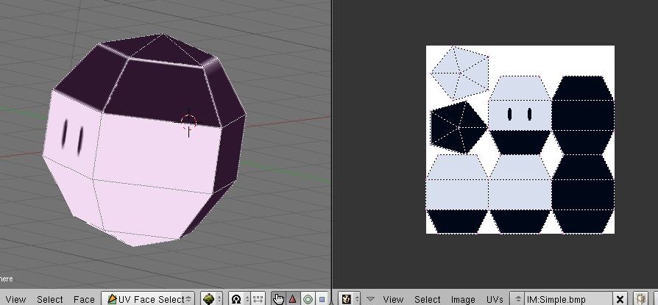This screenshot has height=305, width=658.
Task: Open the Select menu in the 3D viewport header
Action: pos(49,299)
